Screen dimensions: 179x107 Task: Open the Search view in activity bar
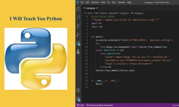pyautogui.click(x=78, y=17)
